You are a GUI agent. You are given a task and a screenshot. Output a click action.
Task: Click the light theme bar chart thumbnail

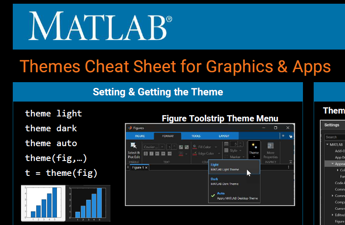pos(43,203)
